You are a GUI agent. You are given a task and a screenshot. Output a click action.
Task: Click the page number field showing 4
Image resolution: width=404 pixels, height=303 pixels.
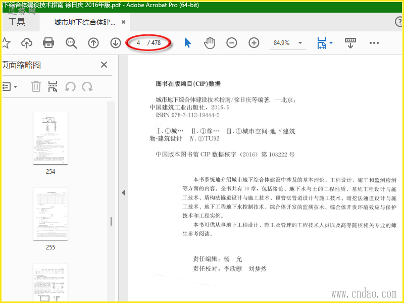(138, 43)
